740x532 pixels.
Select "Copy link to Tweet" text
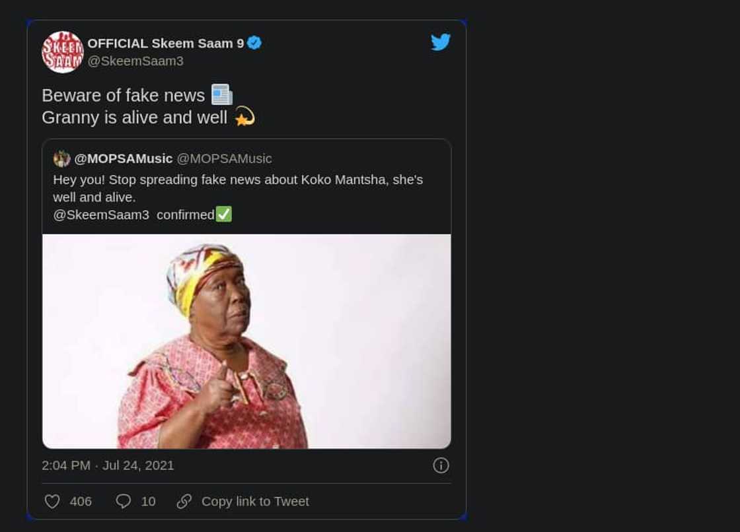255,502
